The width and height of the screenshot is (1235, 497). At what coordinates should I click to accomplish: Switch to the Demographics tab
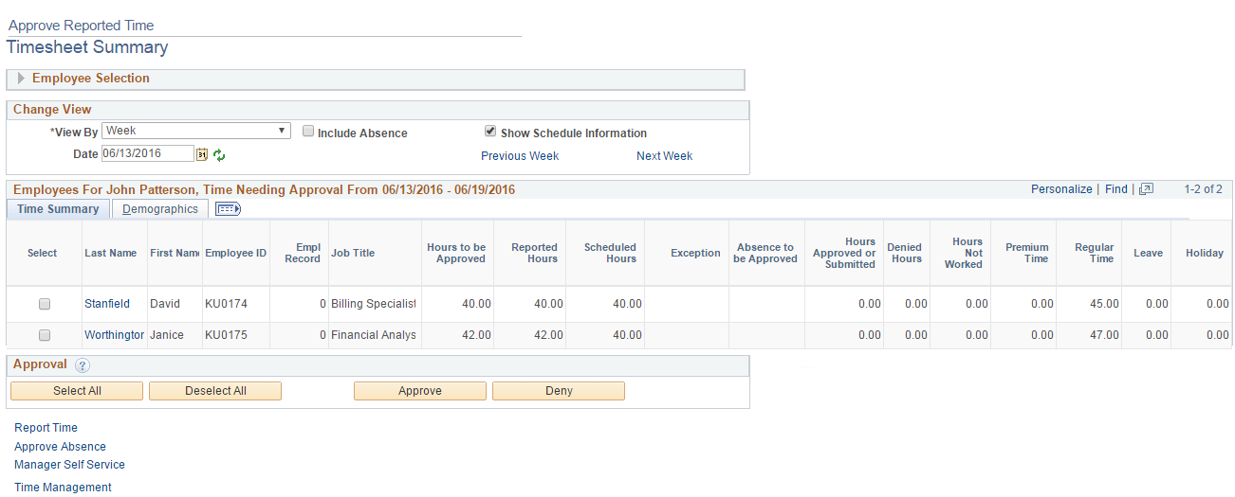click(x=160, y=209)
